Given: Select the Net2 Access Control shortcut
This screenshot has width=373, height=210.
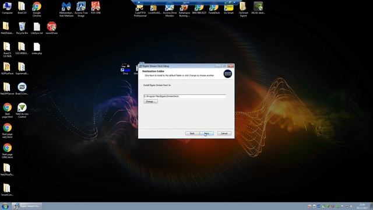Looking at the screenshot, I should coord(22,110).
